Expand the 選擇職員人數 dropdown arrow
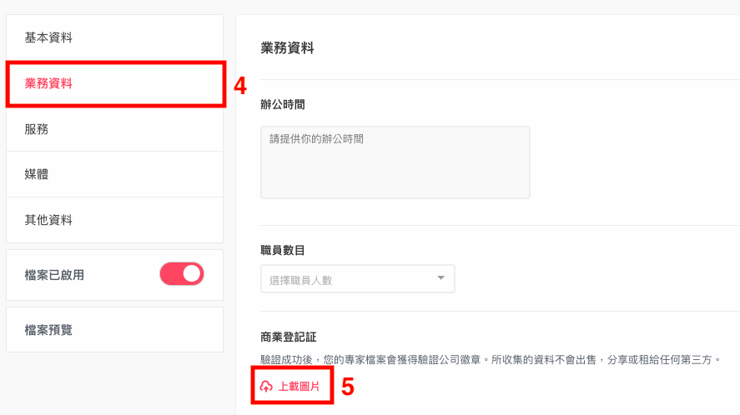The height and width of the screenshot is (415, 740). coord(440,277)
